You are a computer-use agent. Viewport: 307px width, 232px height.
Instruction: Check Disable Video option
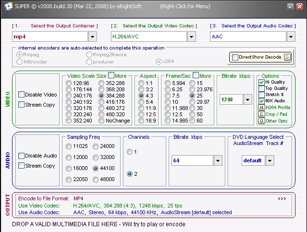pos(21,94)
